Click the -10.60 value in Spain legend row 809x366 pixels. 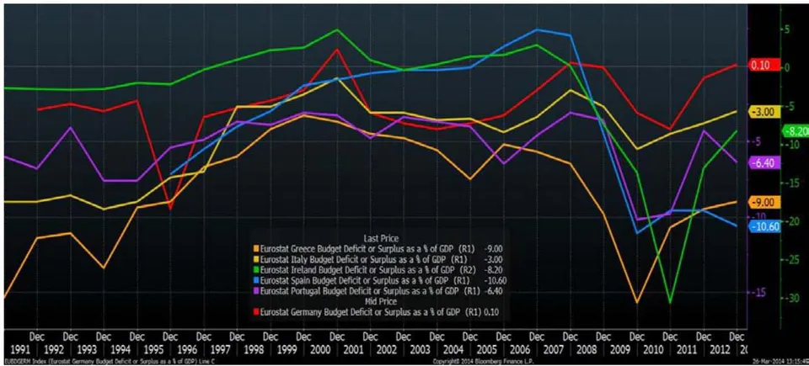tap(496, 280)
